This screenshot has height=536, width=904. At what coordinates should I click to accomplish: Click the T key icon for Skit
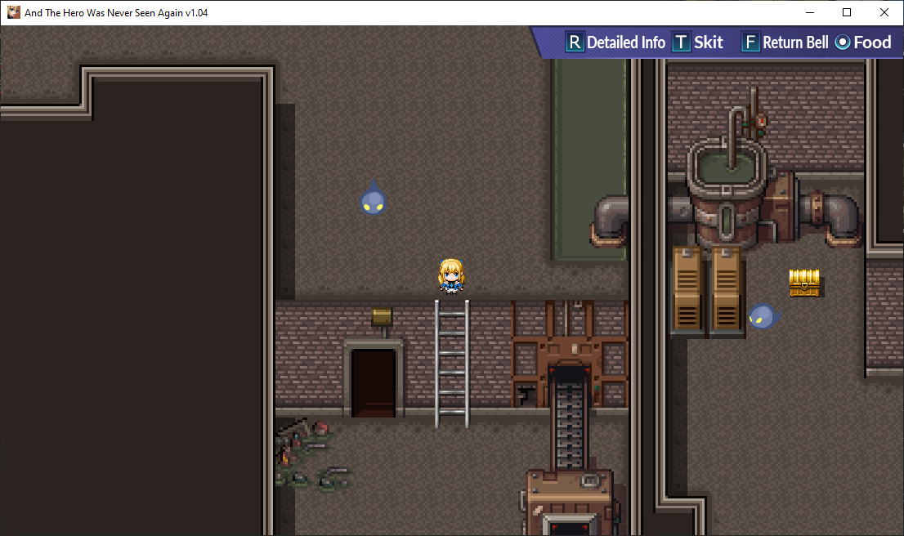pyautogui.click(x=681, y=42)
